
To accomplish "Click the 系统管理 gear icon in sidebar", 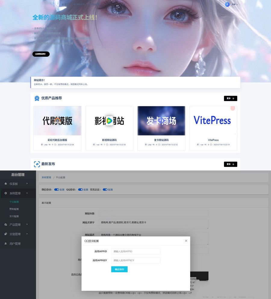I will pos(6,193).
